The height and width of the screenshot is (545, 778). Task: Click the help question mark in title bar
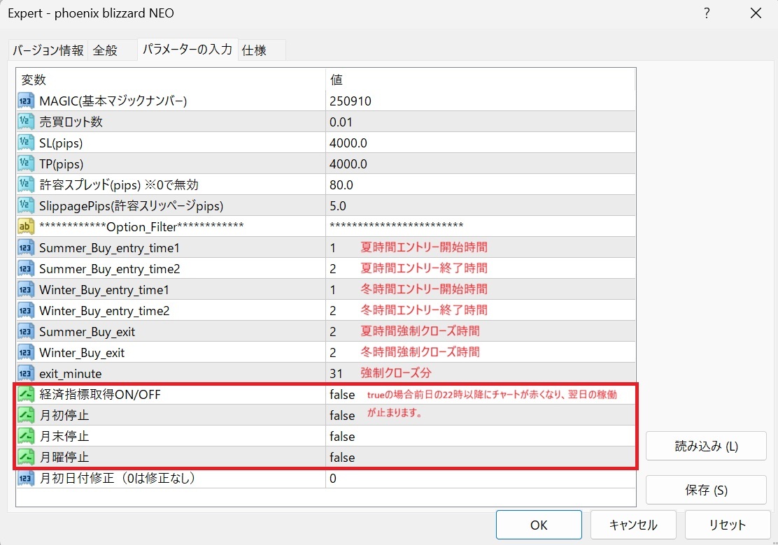click(707, 13)
